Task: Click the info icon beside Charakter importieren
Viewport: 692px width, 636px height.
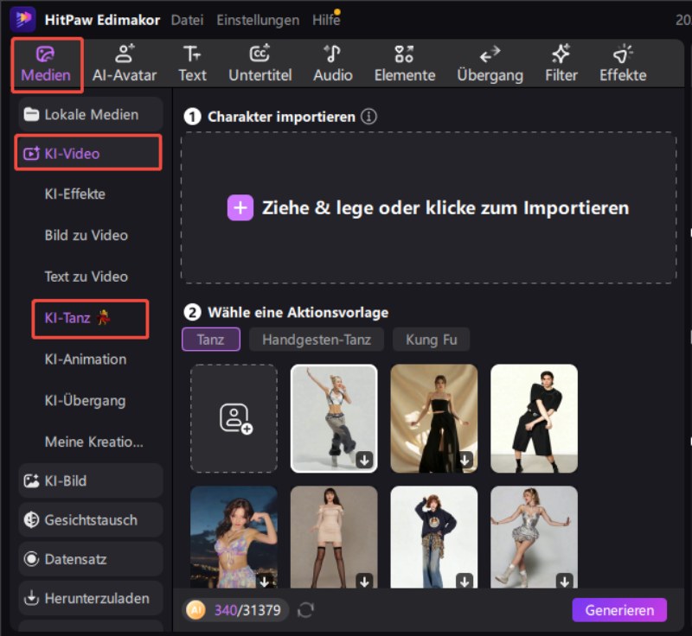Action: (x=369, y=117)
